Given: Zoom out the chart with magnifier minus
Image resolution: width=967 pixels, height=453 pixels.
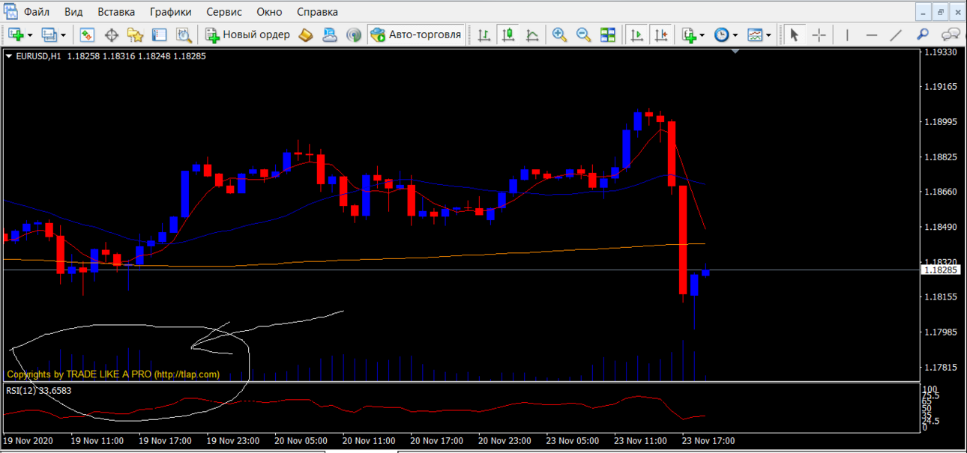Looking at the screenshot, I should [x=583, y=34].
